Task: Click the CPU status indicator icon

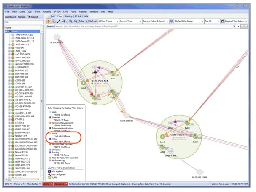Action: click(x=11, y=184)
